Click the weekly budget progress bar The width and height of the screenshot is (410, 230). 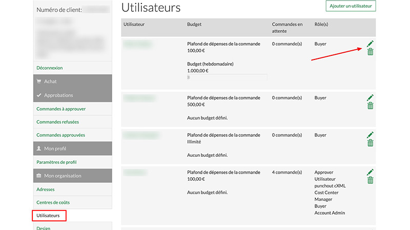(x=227, y=77)
